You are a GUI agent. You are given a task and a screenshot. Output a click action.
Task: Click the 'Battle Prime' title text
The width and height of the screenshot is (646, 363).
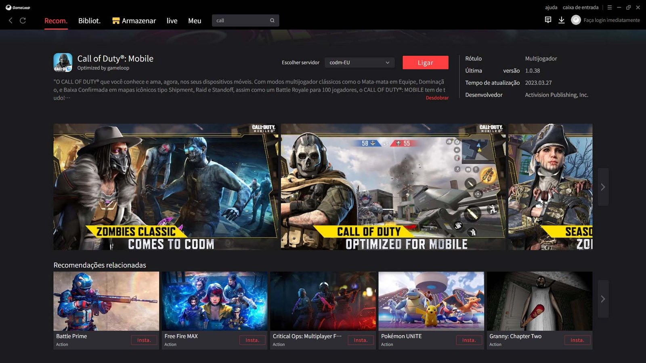(71, 336)
